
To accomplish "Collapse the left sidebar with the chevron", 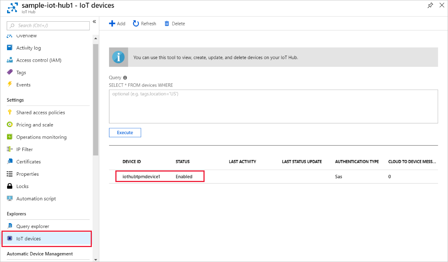I will pyautogui.click(x=94, y=21).
